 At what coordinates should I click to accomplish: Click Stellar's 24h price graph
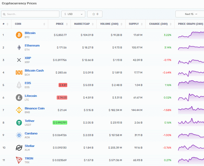pos(191,148)
